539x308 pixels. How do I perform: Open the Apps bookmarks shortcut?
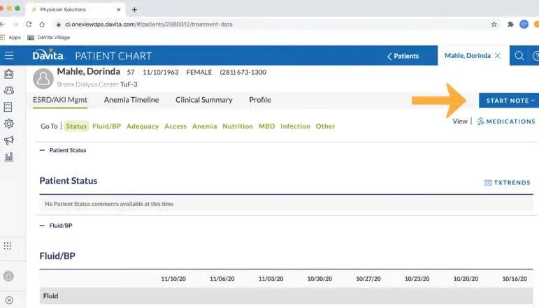point(10,38)
